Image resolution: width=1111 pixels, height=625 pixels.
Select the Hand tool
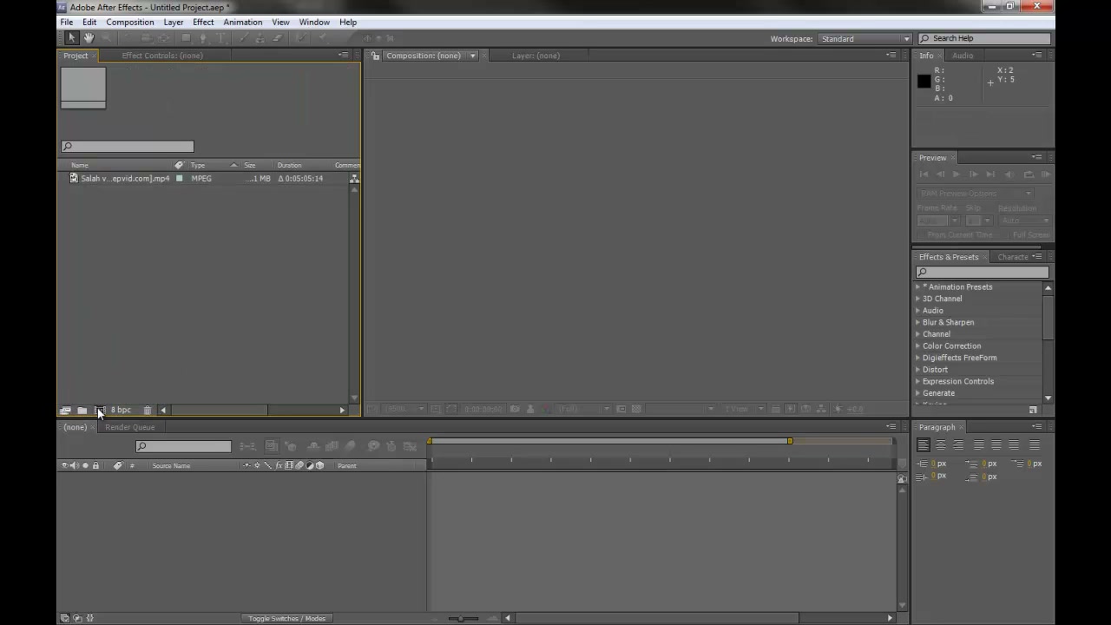click(89, 38)
